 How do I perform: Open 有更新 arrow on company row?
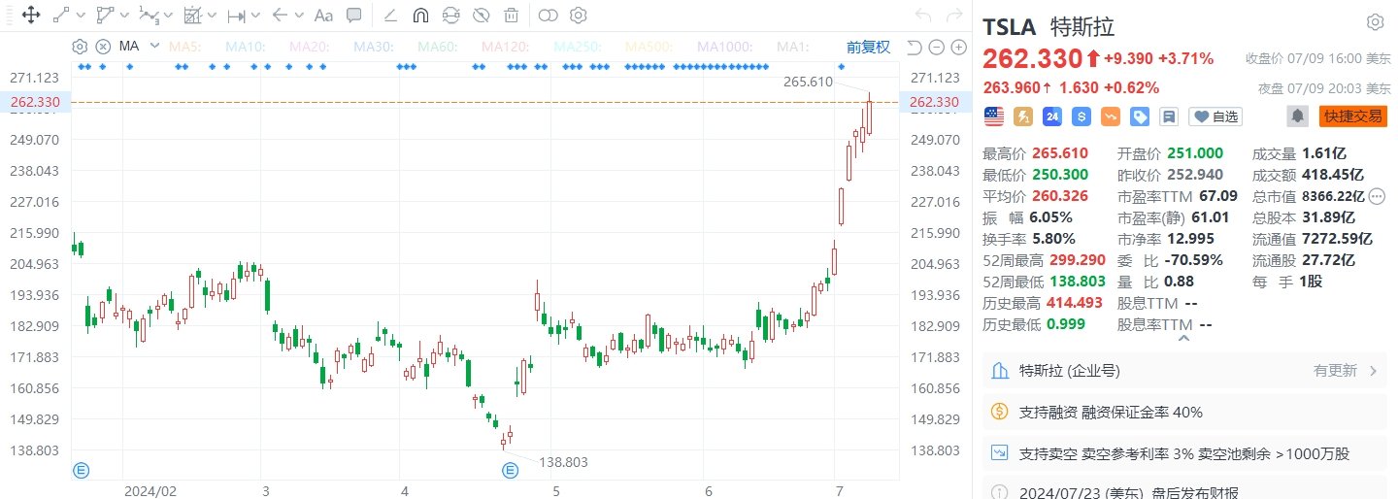(1373, 371)
